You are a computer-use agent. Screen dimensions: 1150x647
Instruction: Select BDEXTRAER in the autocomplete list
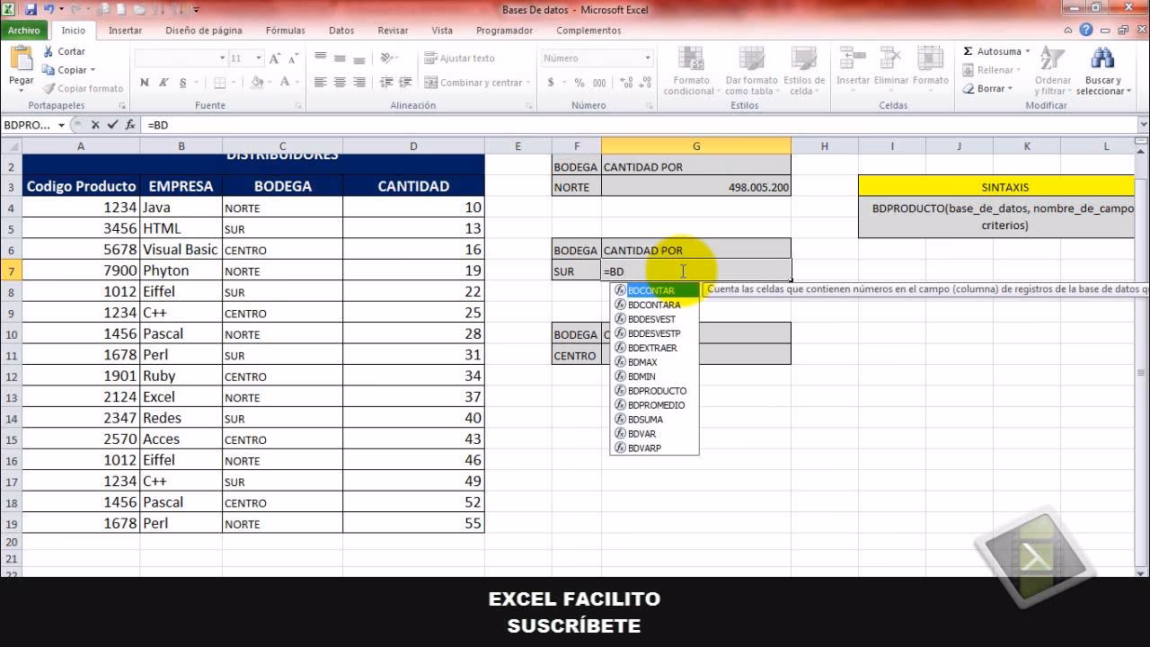[x=655, y=348]
